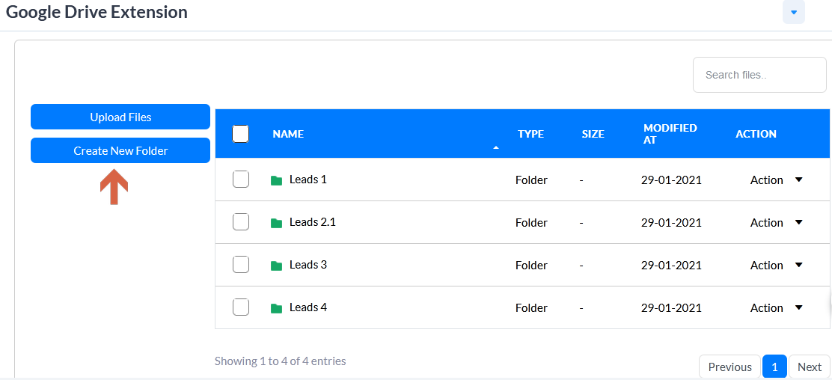Click the Upload Files button
832x380 pixels.
click(120, 117)
